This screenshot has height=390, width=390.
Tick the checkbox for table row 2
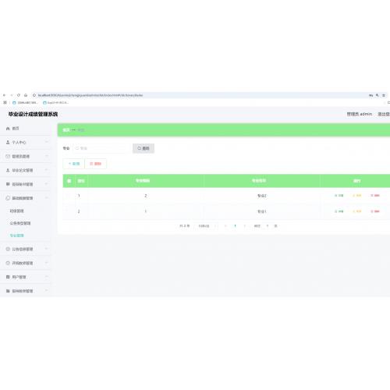pyautogui.click(x=69, y=211)
